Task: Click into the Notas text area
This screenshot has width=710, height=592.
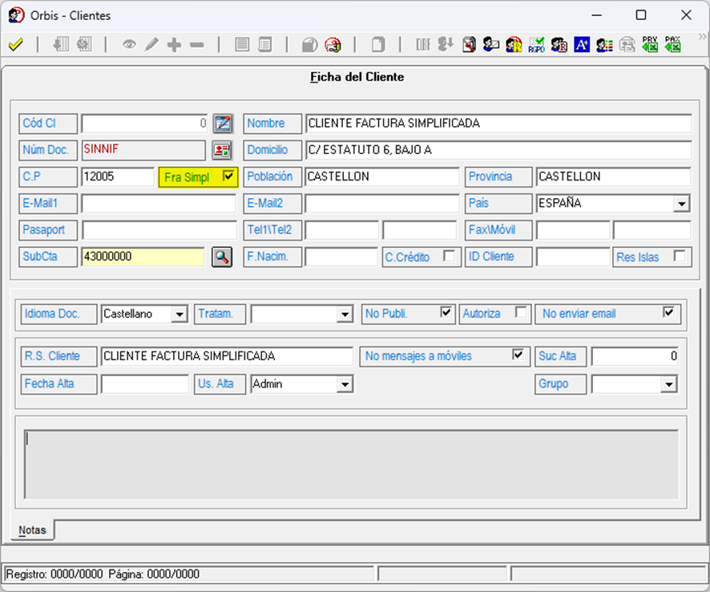Action: tap(353, 464)
